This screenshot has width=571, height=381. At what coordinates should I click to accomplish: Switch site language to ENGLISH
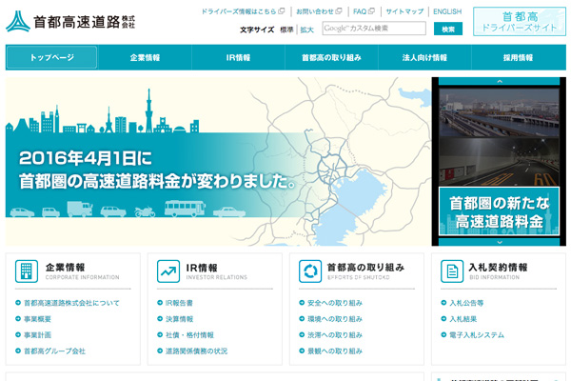[x=446, y=11]
